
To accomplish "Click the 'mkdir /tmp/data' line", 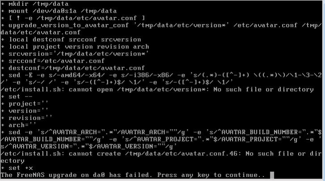I will 34,4.
